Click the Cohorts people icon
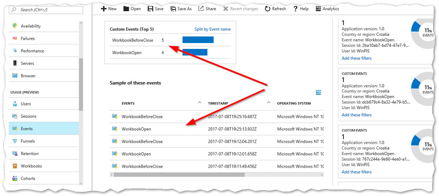 click(15, 178)
